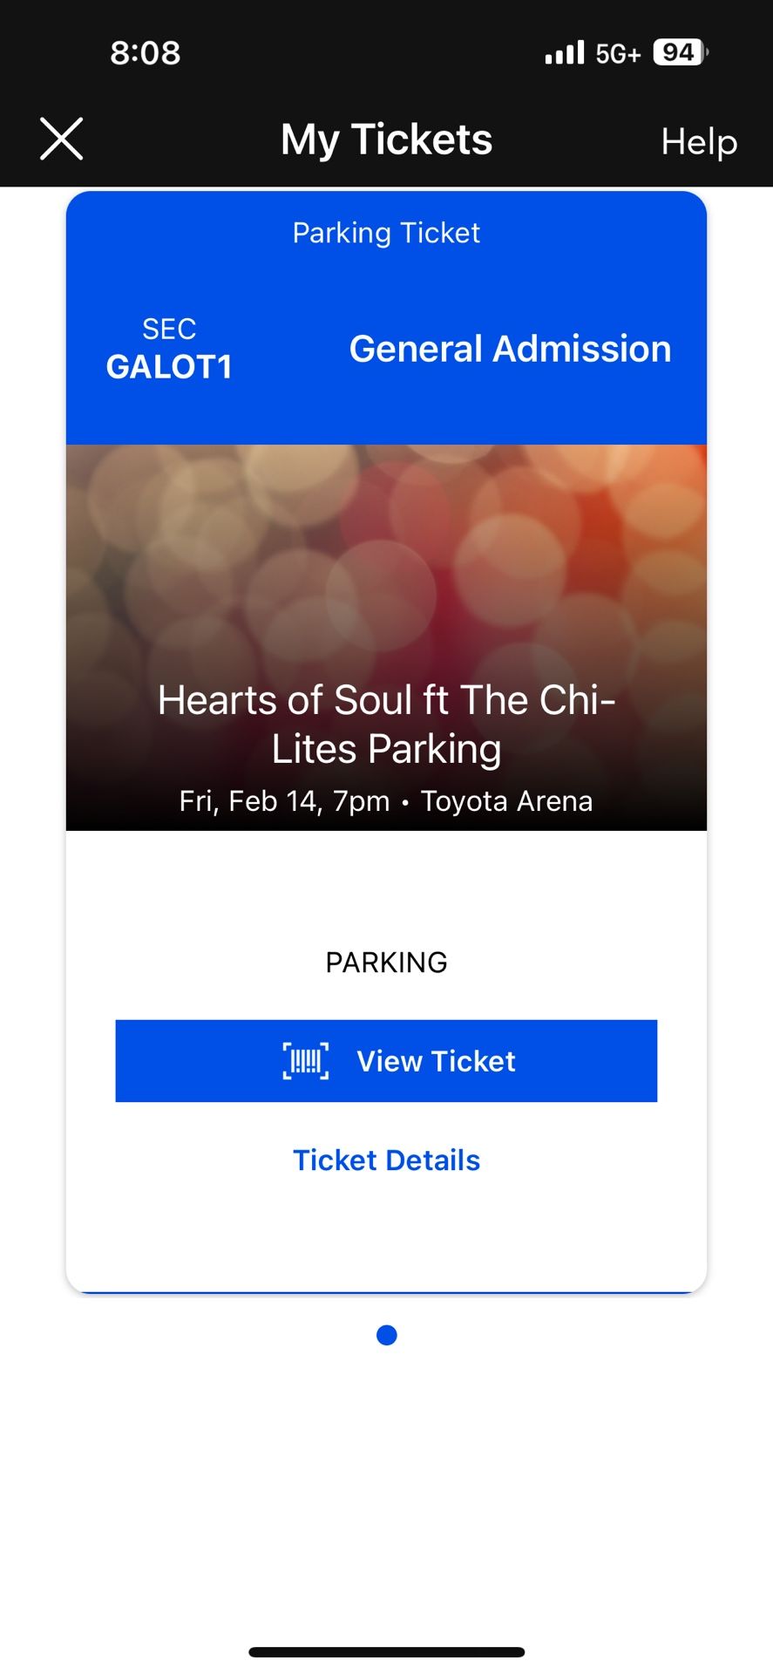
Task: Tap the PARKING label above the button
Action: click(386, 963)
